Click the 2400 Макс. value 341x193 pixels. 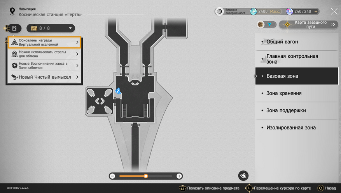pyautogui.click(x=269, y=12)
